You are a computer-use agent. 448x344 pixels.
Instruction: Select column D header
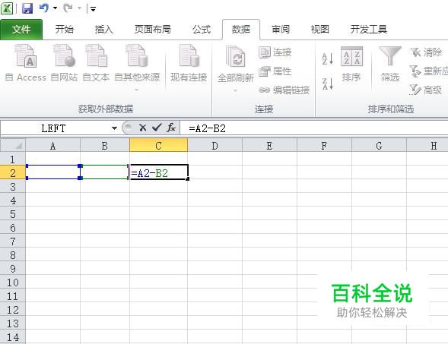click(214, 146)
